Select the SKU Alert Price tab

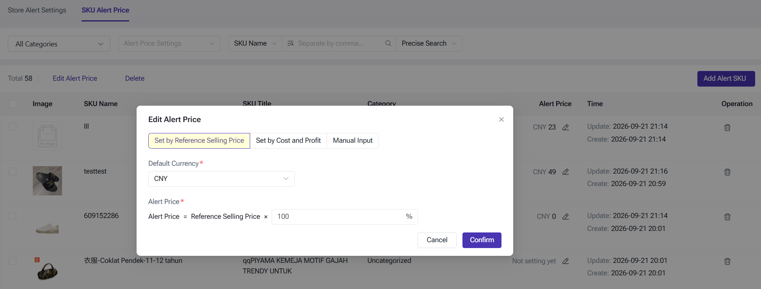click(x=105, y=10)
